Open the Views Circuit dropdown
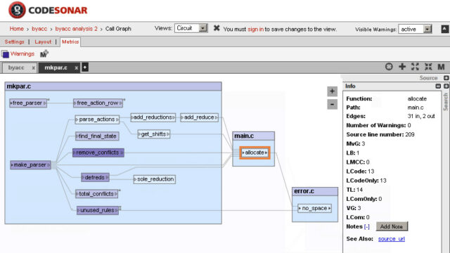Image resolution: width=450 pixels, height=253 pixels. [x=191, y=28]
